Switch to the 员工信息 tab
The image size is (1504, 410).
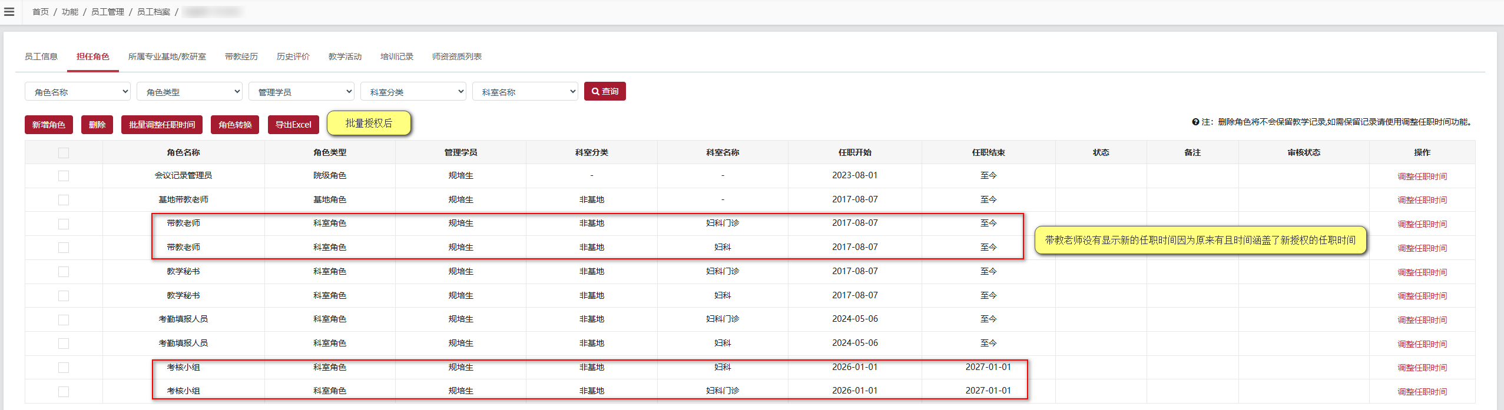tap(41, 56)
